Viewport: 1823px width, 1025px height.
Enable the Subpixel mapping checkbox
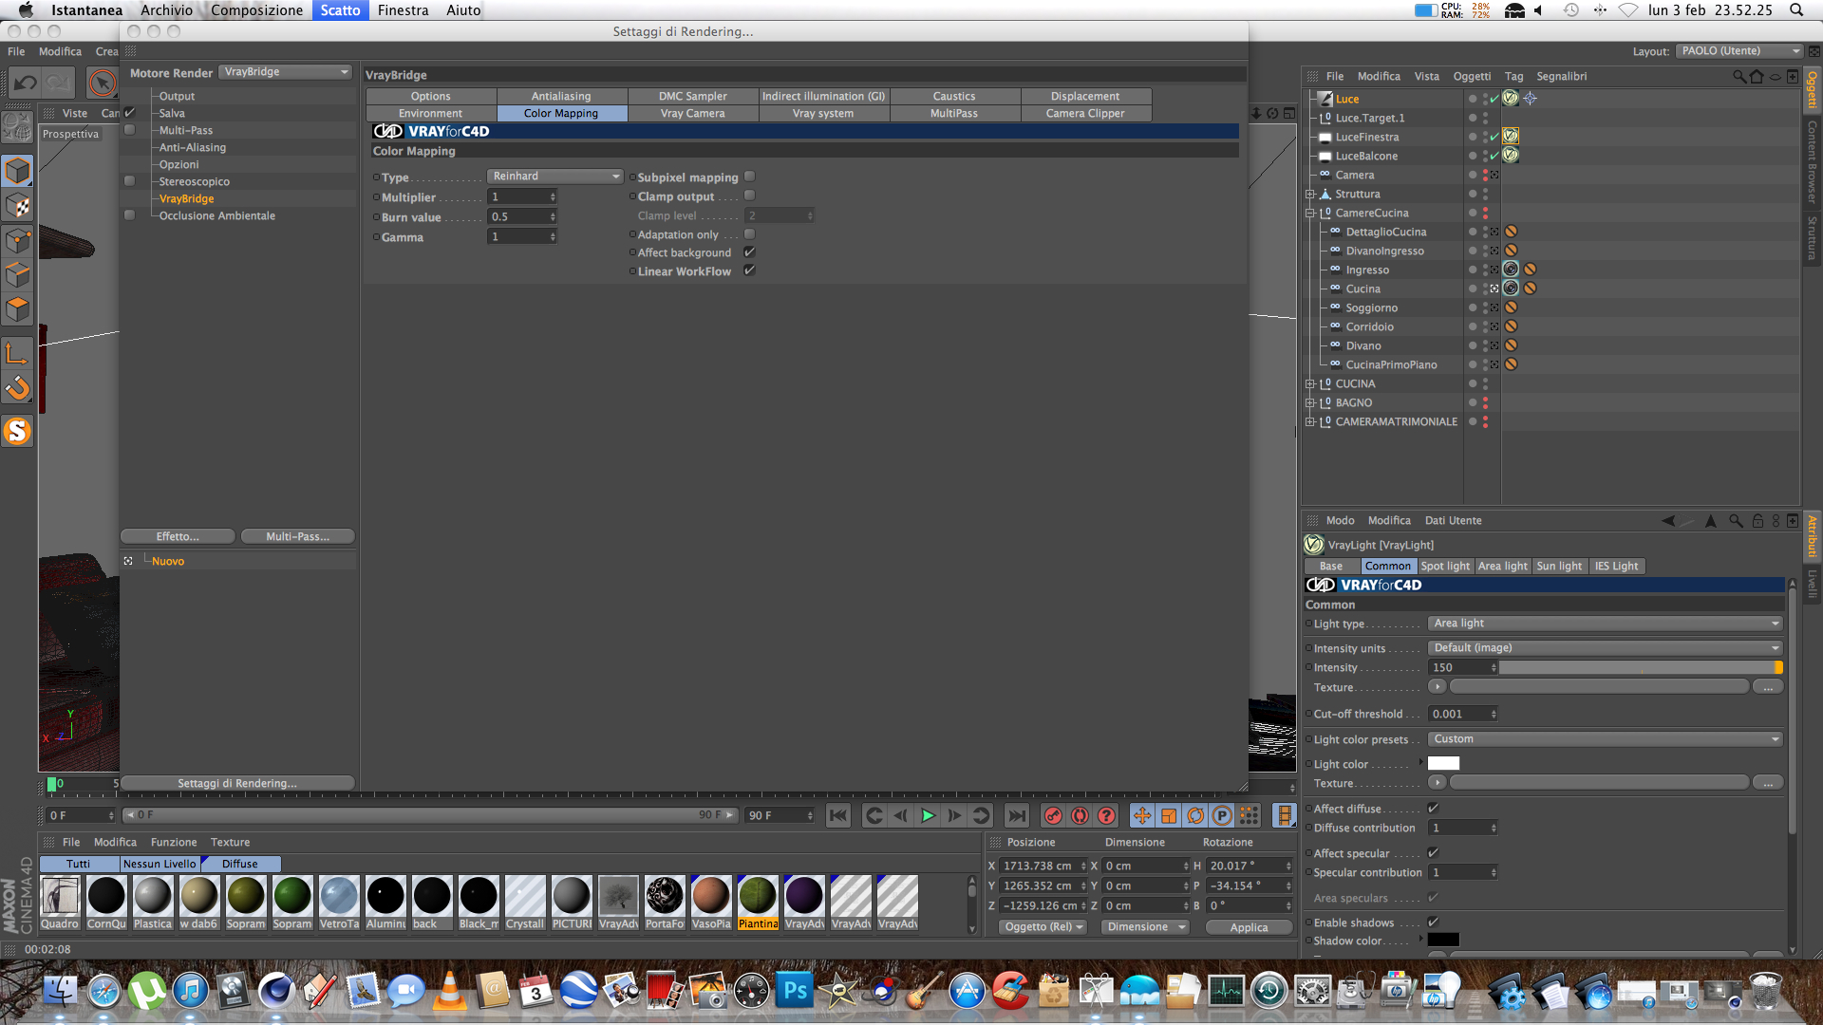(749, 177)
